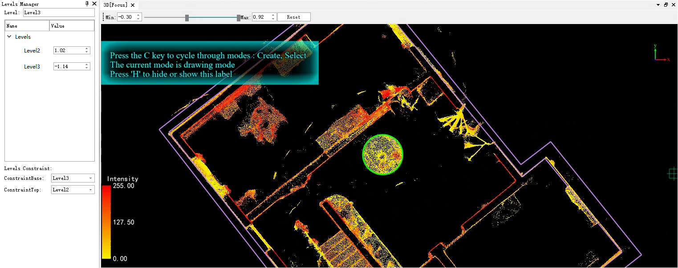Close the Levels Manager panel

[x=94, y=4]
